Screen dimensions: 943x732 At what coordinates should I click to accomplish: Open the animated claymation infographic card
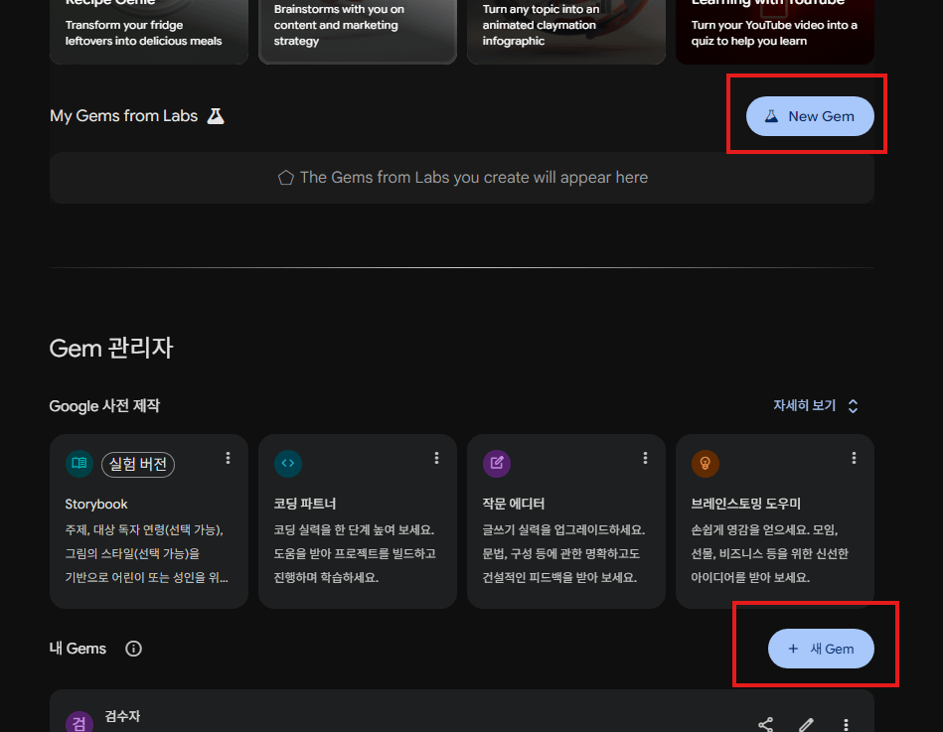pos(566,32)
